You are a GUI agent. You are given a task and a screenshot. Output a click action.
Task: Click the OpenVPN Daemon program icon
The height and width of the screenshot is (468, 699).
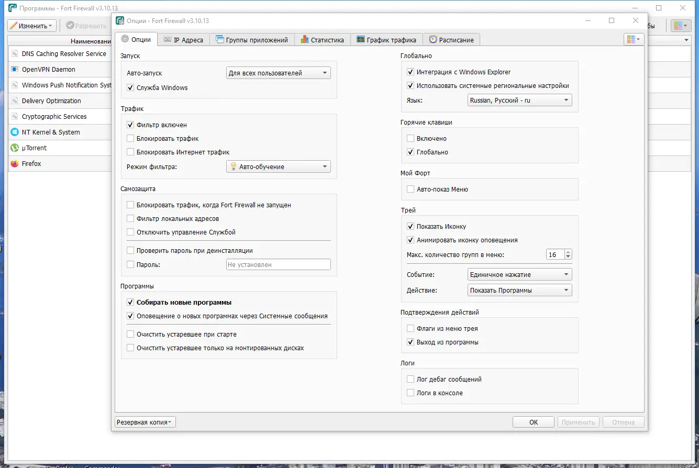pos(15,69)
